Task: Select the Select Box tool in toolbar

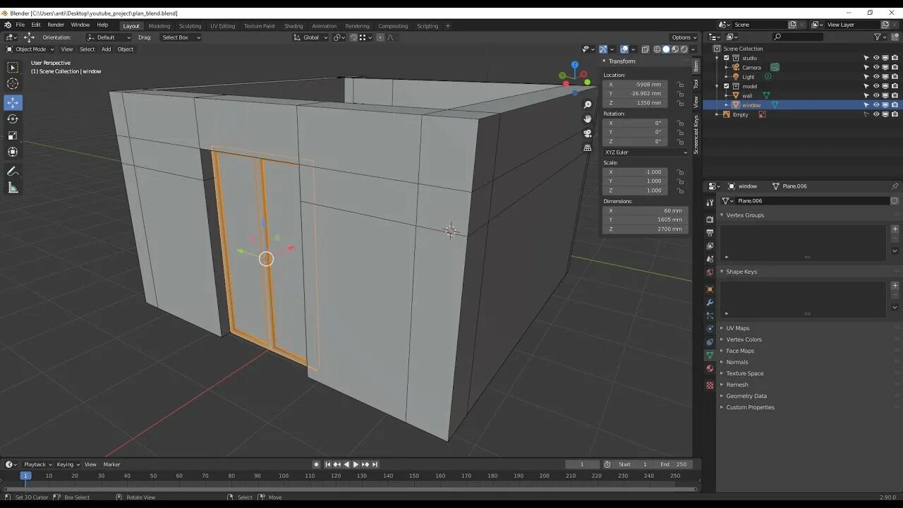Action: [13, 67]
